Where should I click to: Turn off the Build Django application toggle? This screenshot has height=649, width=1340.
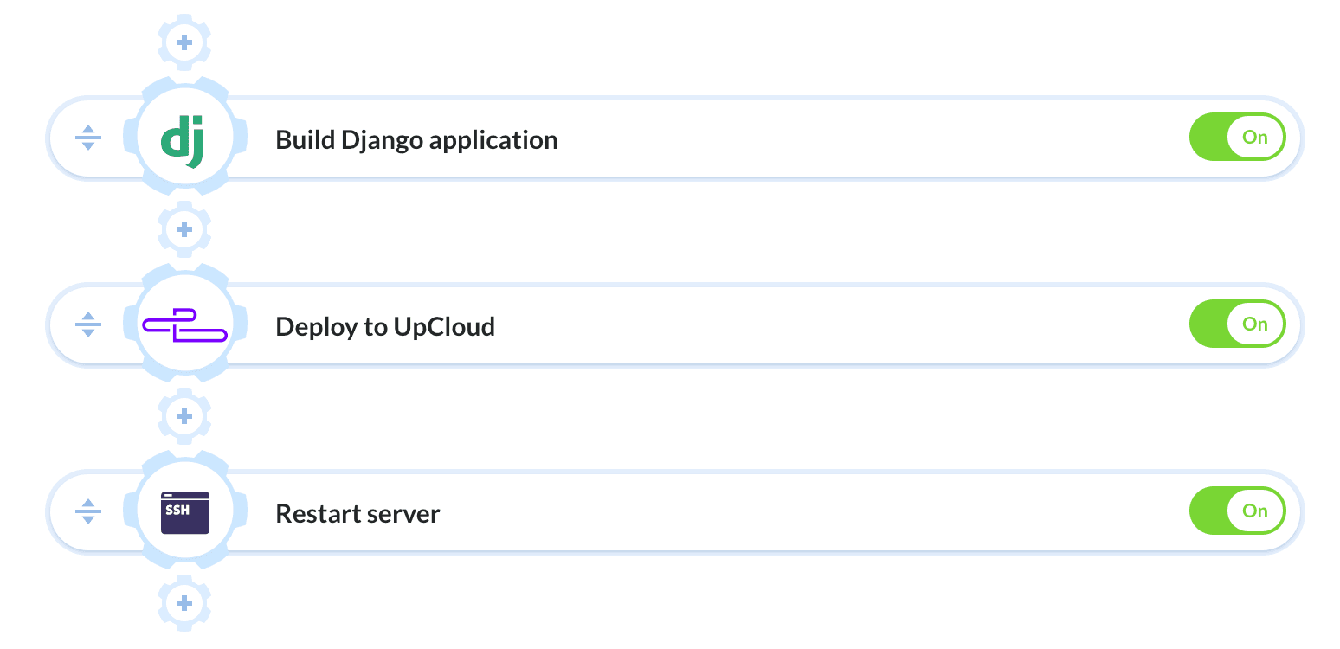pyautogui.click(x=1237, y=138)
